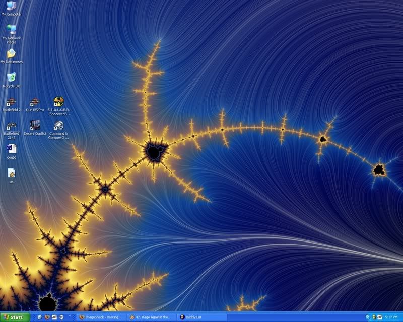Open the mail envelope icon in Quick Launch
Viewport: 403px width, 322px height.
pyautogui.click(x=54, y=317)
